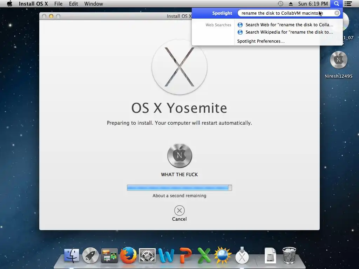359x269 pixels.
Task: Click the About a second remaining text
Action: point(179,196)
